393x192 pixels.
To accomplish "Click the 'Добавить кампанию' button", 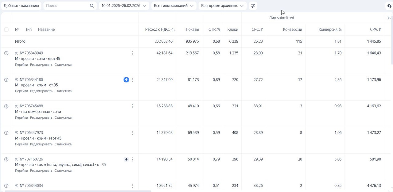I will coord(21,6).
